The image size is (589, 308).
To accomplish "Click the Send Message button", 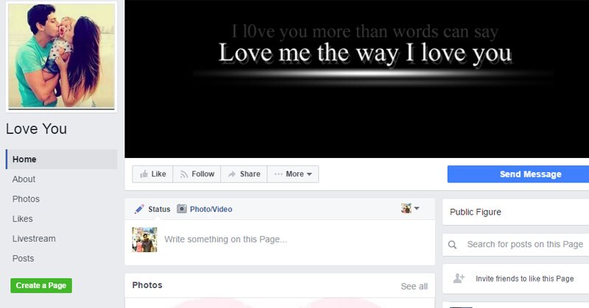I will 518,174.
